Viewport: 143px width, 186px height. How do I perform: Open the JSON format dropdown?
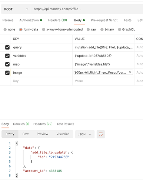tap(85, 134)
